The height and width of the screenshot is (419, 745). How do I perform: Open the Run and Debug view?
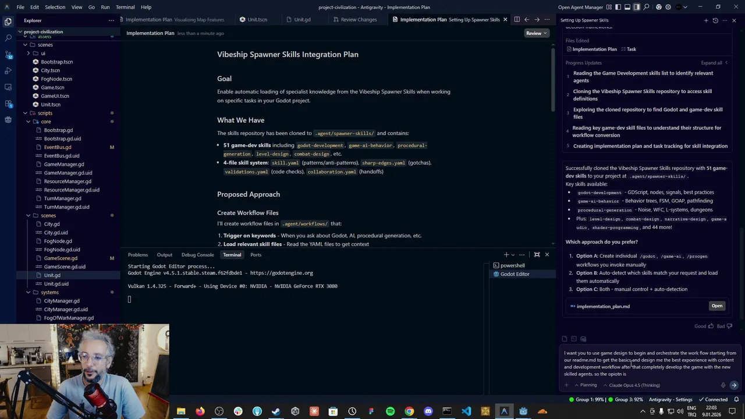coord(8,70)
